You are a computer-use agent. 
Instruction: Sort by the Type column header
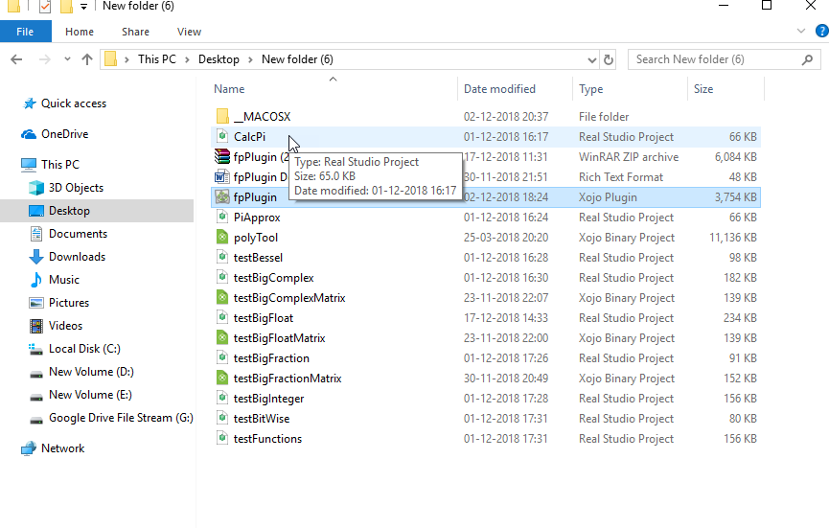coord(590,89)
